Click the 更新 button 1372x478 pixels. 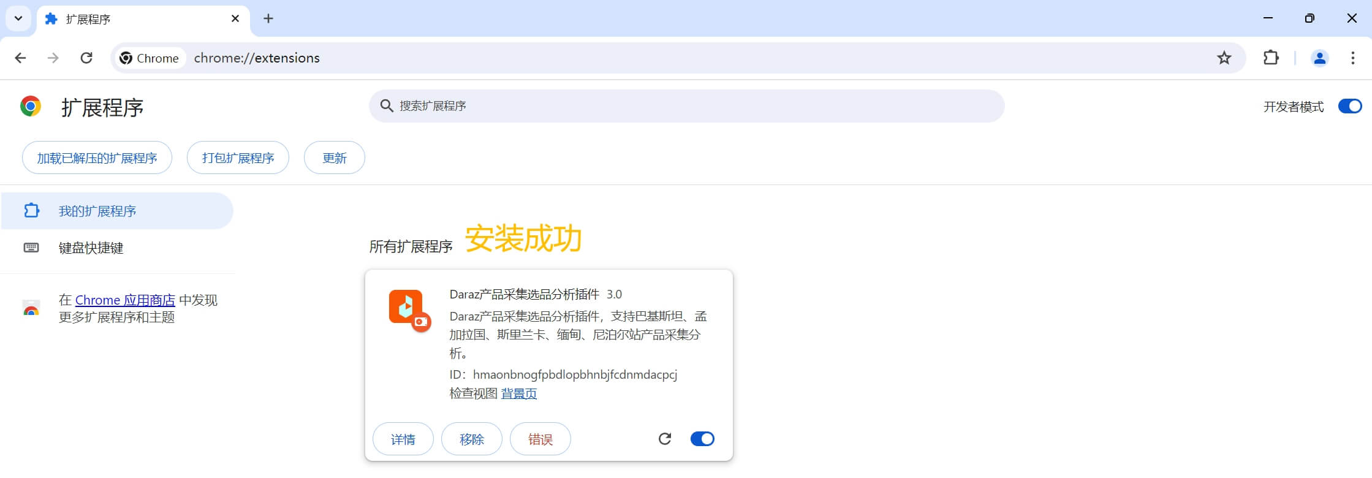(335, 158)
